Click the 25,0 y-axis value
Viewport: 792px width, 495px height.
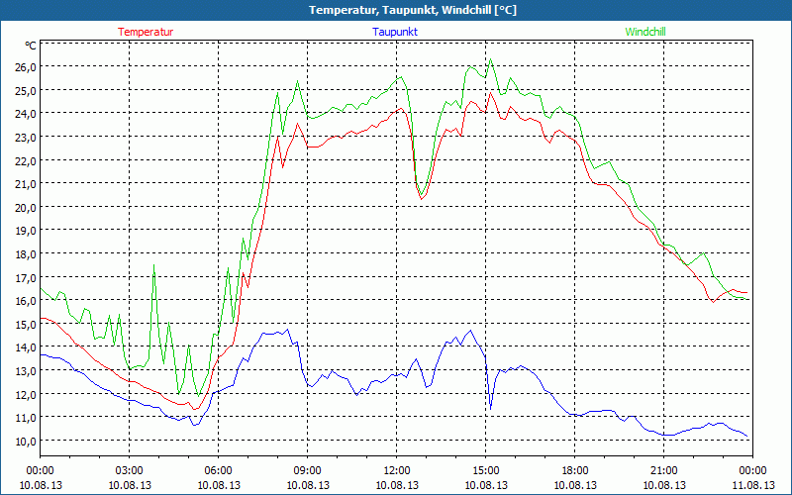[x=26, y=90]
